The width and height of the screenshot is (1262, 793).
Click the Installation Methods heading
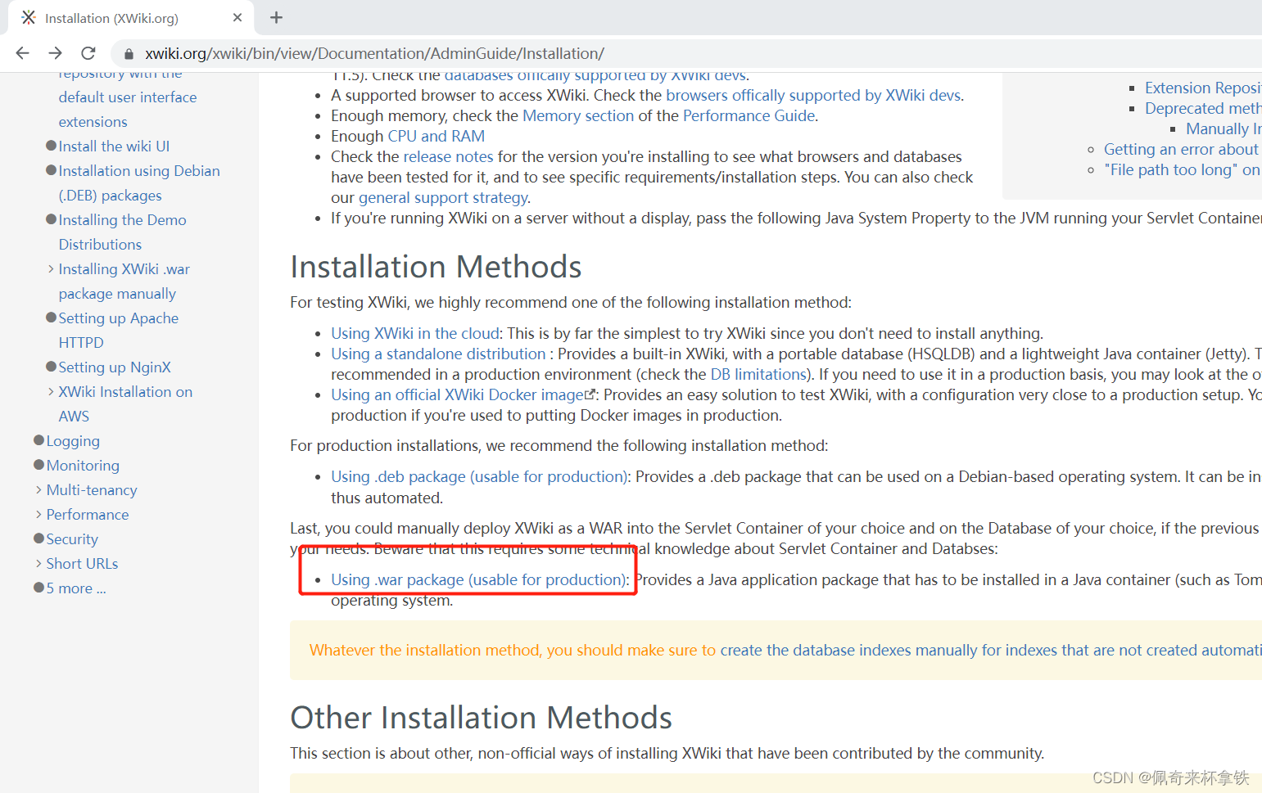436,267
